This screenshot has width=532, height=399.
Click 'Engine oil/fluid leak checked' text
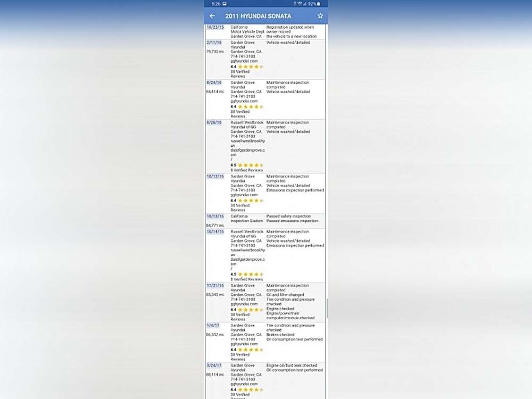[x=292, y=366]
